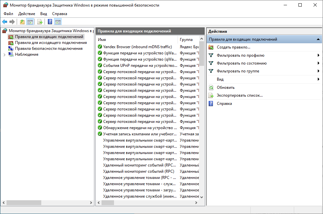This screenshot has height=214, width=323.
Task: Expand the Наблюдение tree node
Action: tap(4, 55)
